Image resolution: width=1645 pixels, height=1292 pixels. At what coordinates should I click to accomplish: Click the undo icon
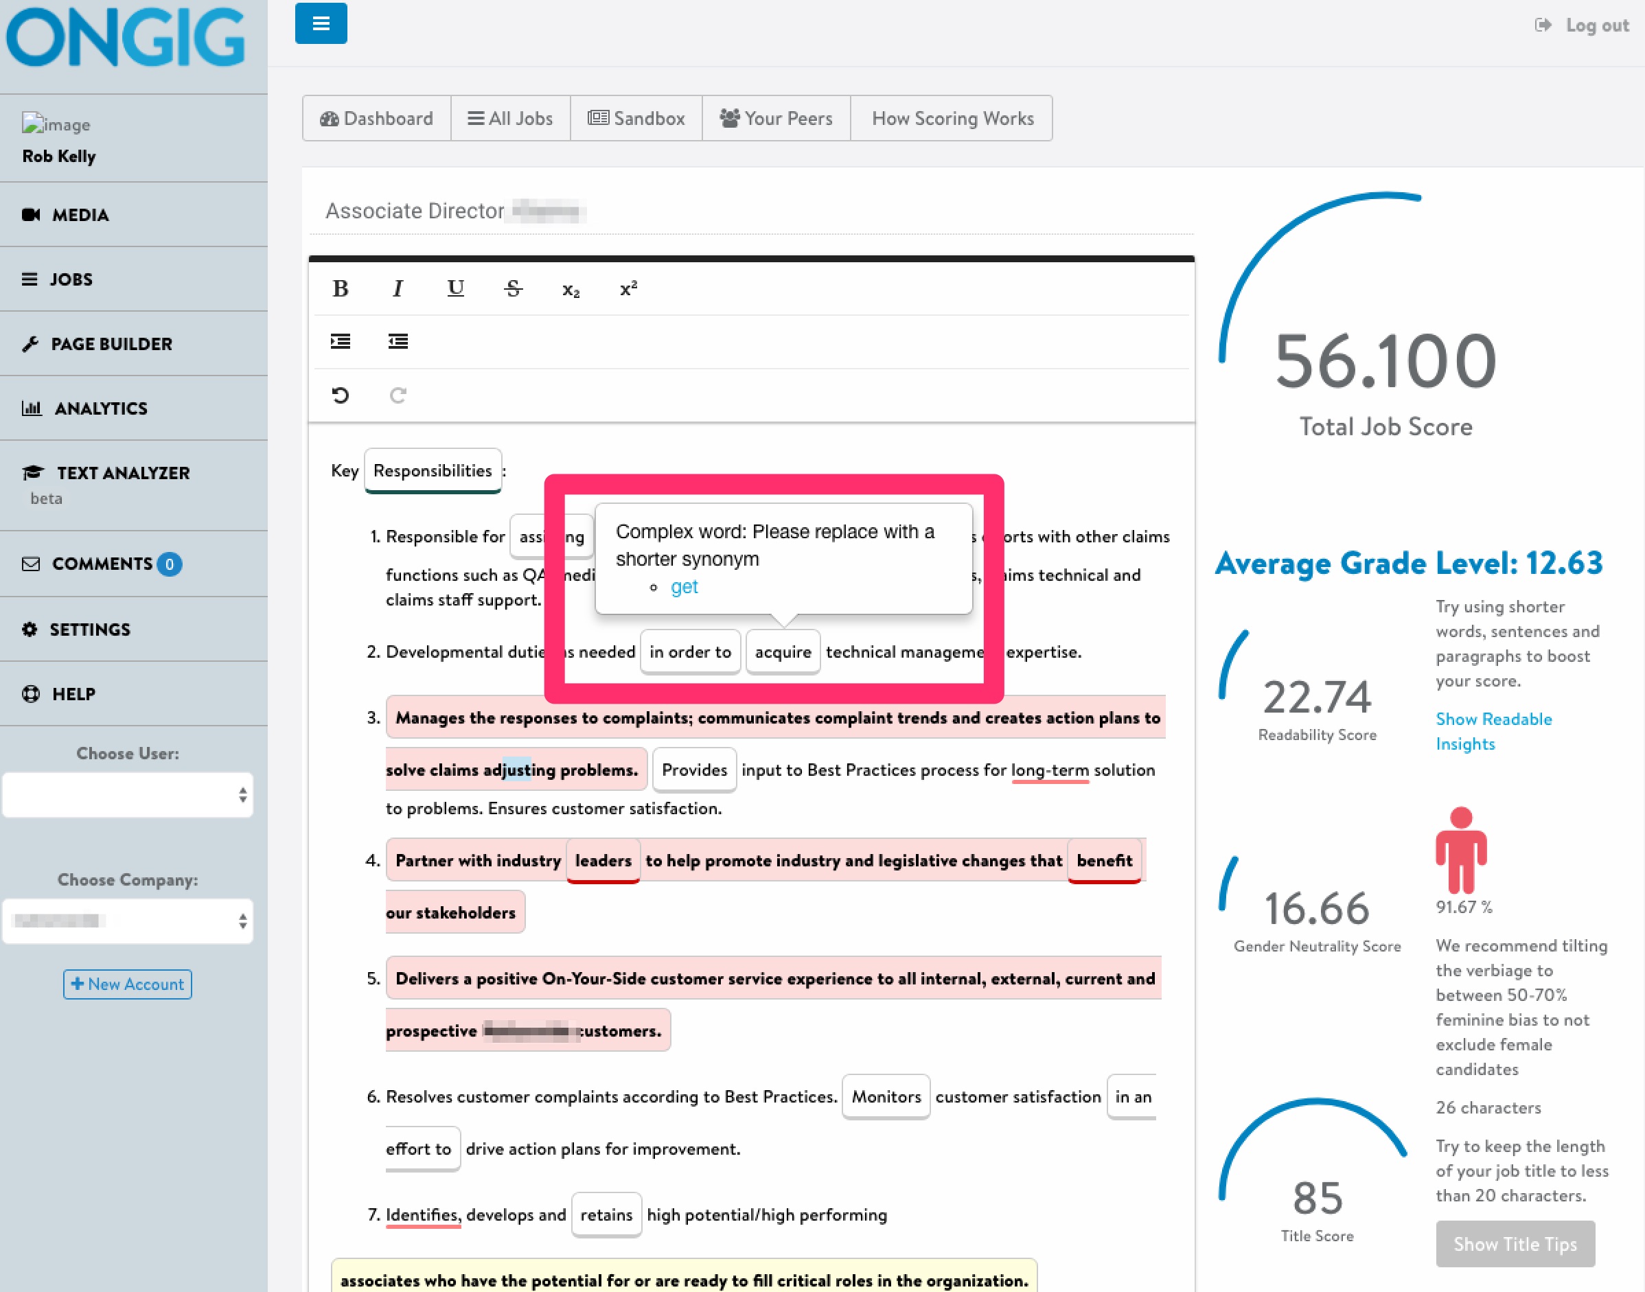click(x=341, y=395)
